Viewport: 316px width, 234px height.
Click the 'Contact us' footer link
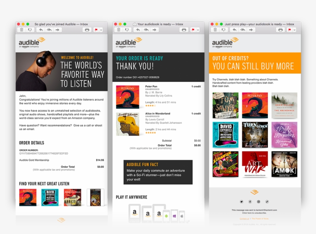244,219
